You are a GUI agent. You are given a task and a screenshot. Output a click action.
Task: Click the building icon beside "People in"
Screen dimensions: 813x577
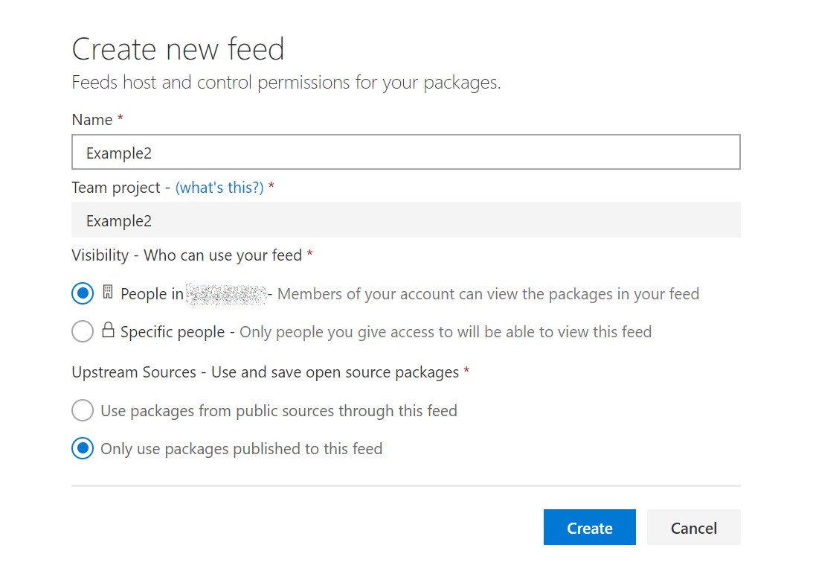coord(107,292)
